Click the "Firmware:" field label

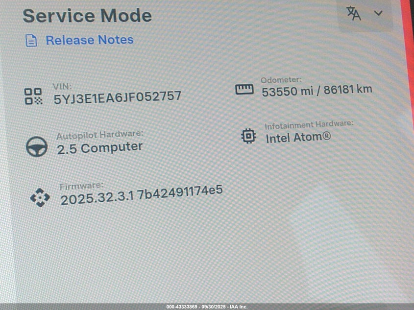pyautogui.click(x=81, y=186)
